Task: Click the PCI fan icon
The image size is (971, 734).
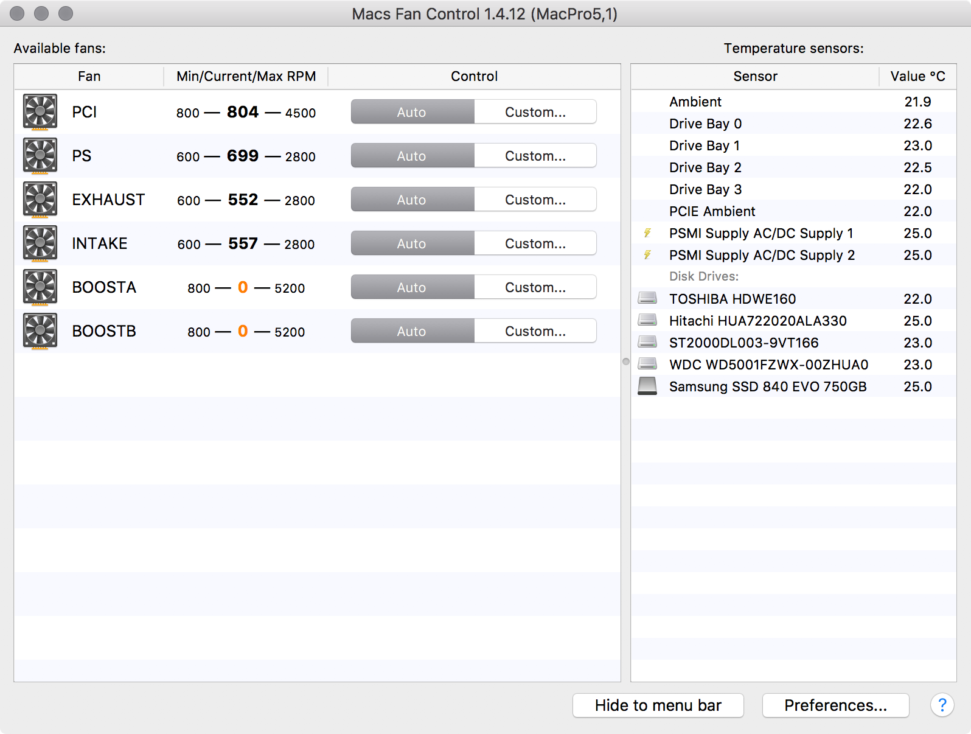Action: (40, 112)
